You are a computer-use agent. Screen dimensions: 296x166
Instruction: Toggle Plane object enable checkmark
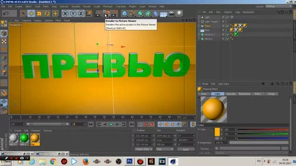point(228,26)
